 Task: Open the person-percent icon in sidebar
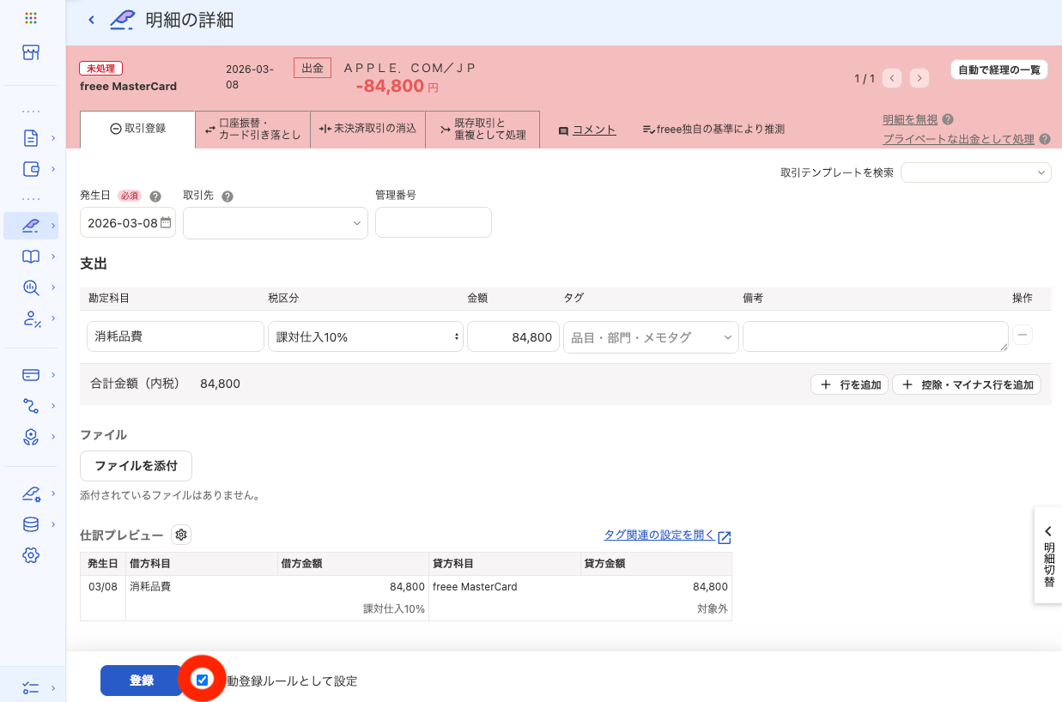click(x=31, y=319)
